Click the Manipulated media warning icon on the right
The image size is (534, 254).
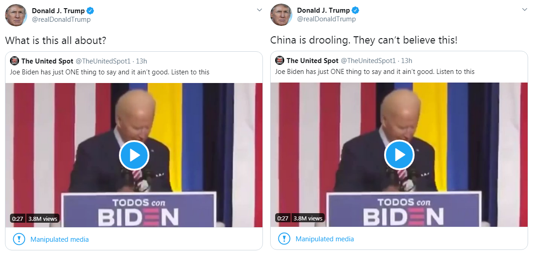pos(284,239)
